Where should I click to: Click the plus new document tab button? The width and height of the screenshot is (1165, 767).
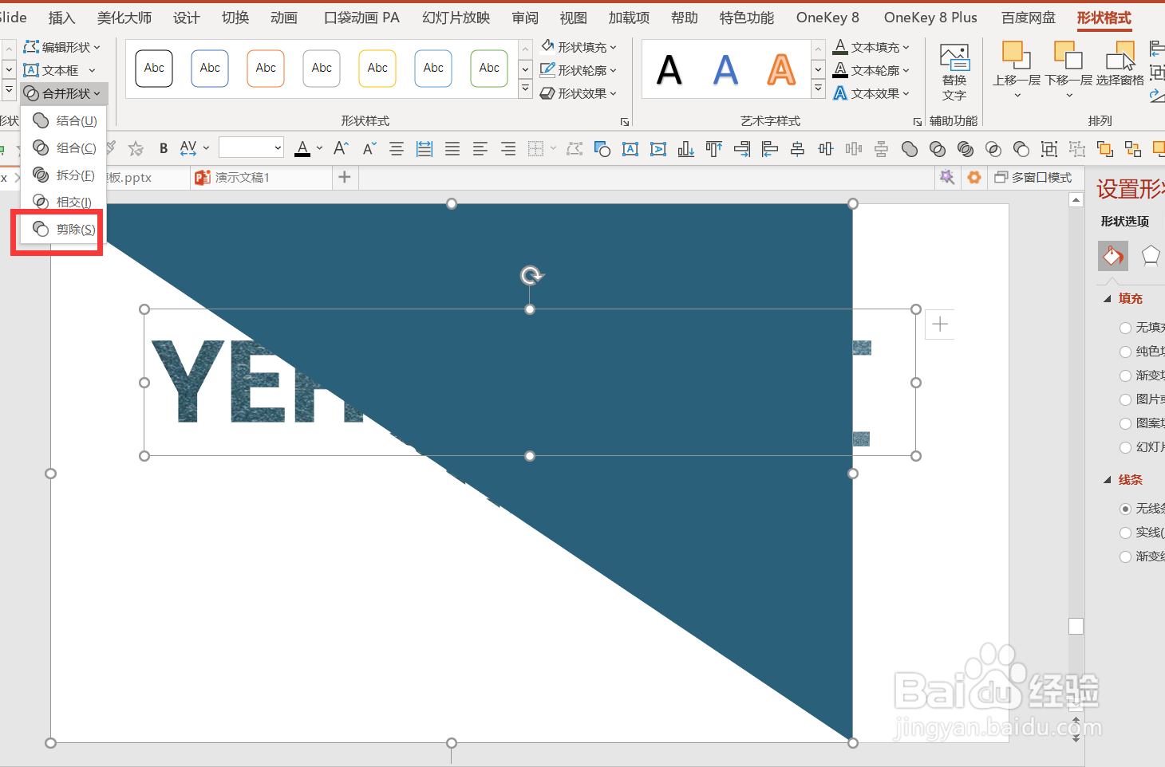click(345, 177)
